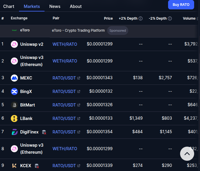200x171 pixels.
Task: Click the eToro - Crypto Trading Platform link
Action: point(78,31)
